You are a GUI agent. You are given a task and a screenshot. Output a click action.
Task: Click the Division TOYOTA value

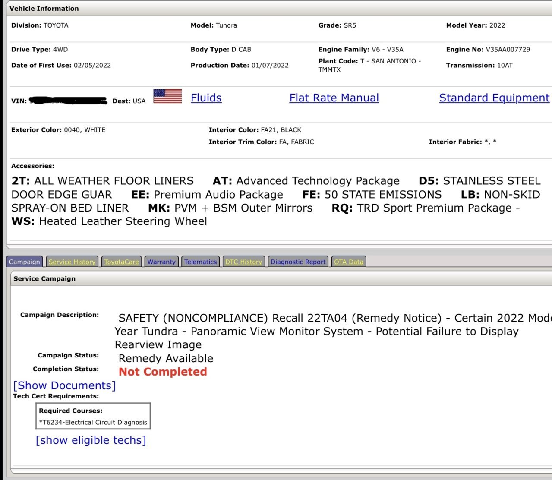point(56,25)
